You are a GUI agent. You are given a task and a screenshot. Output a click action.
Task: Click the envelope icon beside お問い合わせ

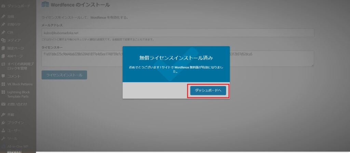click(3, 104)
